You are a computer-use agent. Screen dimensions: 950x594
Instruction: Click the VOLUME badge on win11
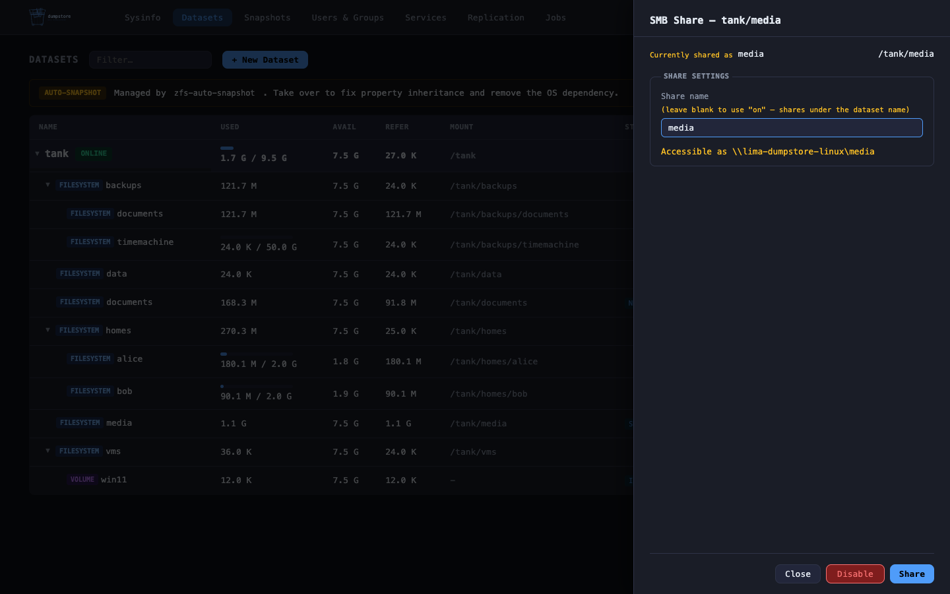82,480
